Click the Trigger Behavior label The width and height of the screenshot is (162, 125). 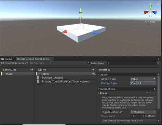pyautogui.click(x=111, y=112)
